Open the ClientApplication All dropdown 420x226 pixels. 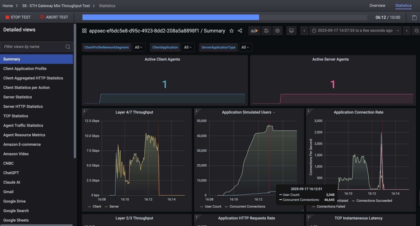click(188, 47)
